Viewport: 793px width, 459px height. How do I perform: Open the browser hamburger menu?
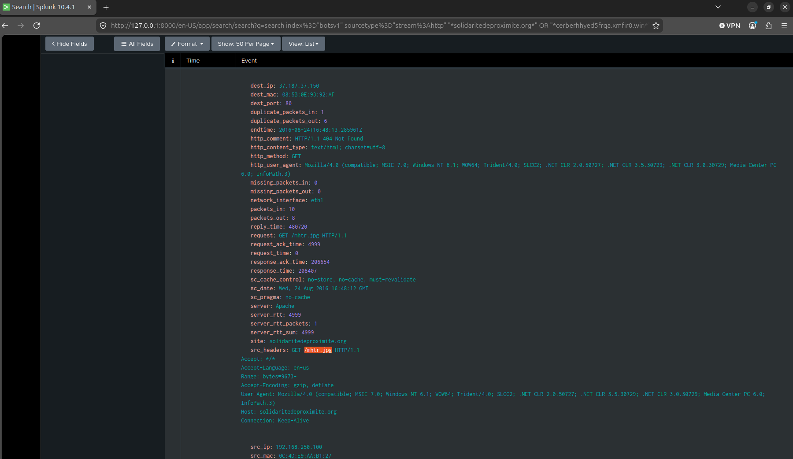pyautogui.click(x=784, y=26)
